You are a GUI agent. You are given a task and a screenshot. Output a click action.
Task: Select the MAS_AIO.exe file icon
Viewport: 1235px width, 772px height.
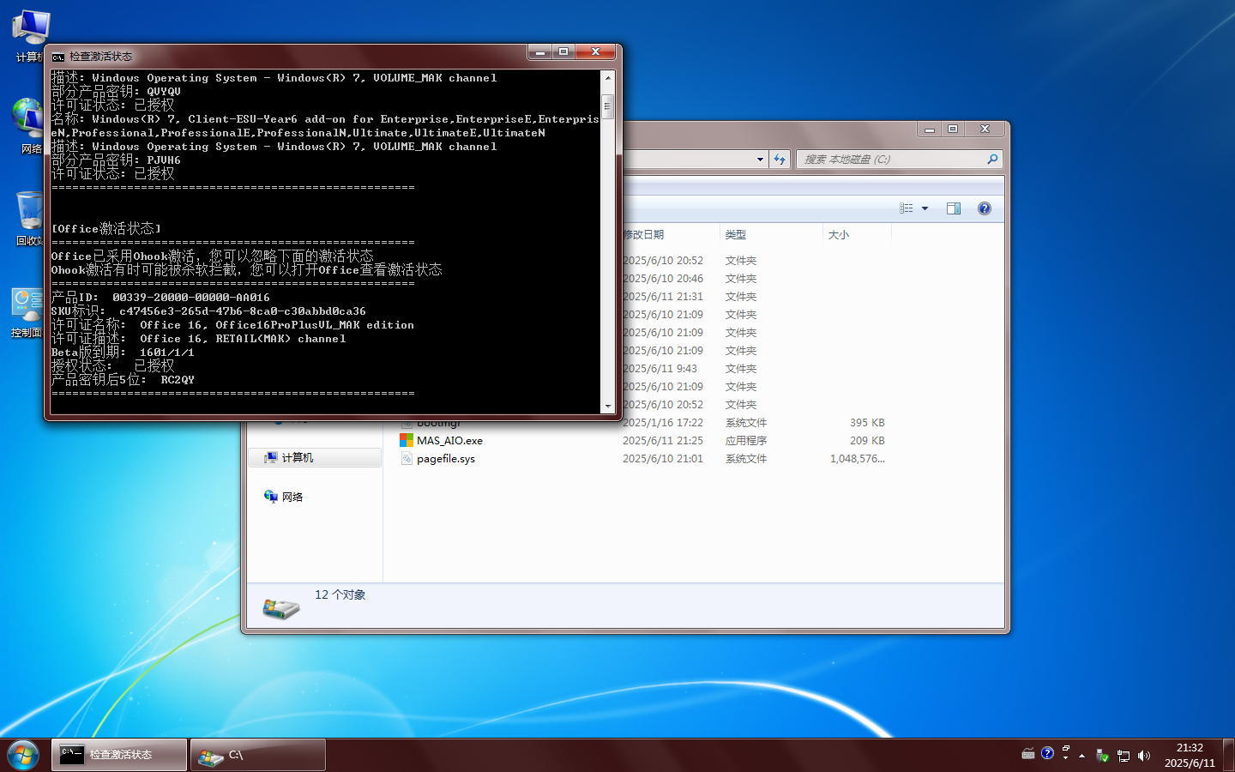[407, 441]
